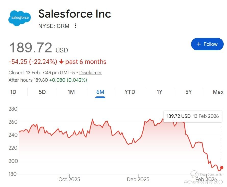This screenshot has width=227, height=187.
Task: Show the 5Y price chart
Action: pos(188,92)
